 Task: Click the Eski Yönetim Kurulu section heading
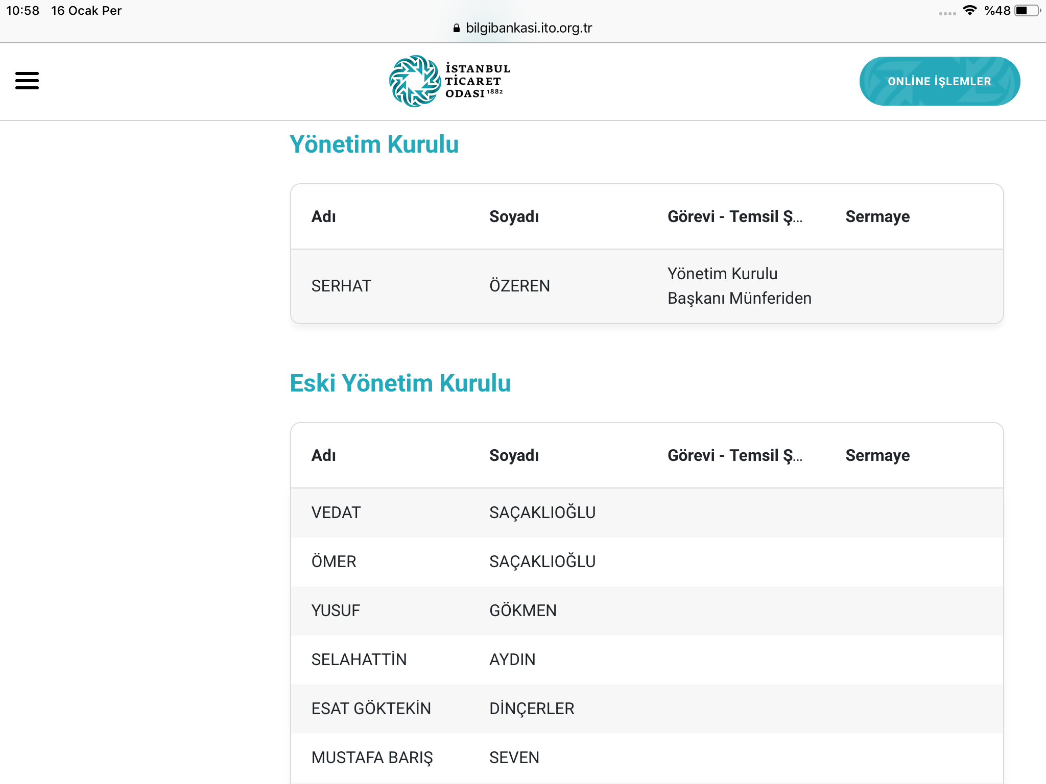(400, 382)
